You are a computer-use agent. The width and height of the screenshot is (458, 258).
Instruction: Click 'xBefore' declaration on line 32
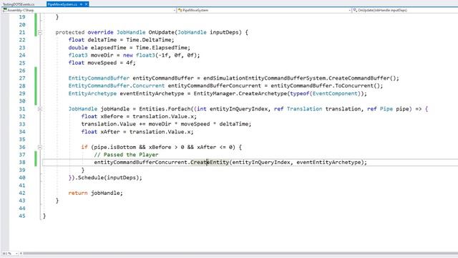[x=112, y=116]
